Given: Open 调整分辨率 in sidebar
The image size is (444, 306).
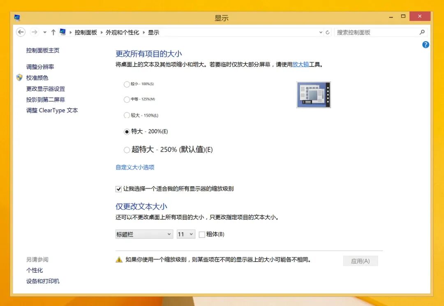Looking at the screenshot, I should (x=40, y=67).
